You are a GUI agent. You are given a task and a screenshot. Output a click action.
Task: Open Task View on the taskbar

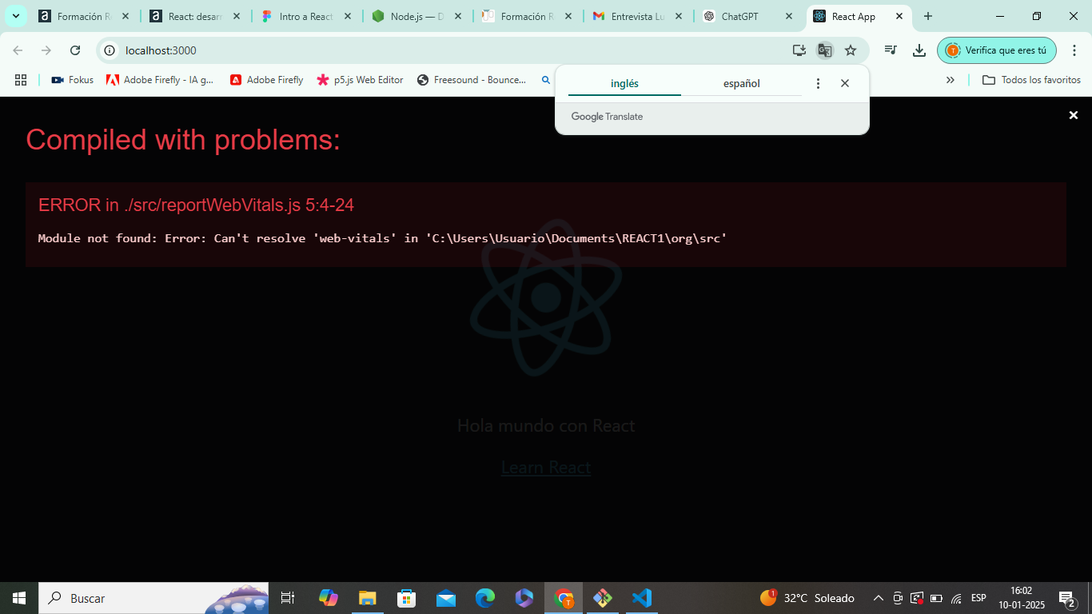click(x=288, y=598)
